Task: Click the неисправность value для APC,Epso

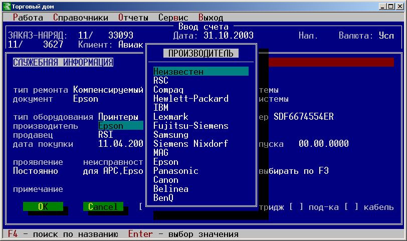Action: [x=113, y=171]
